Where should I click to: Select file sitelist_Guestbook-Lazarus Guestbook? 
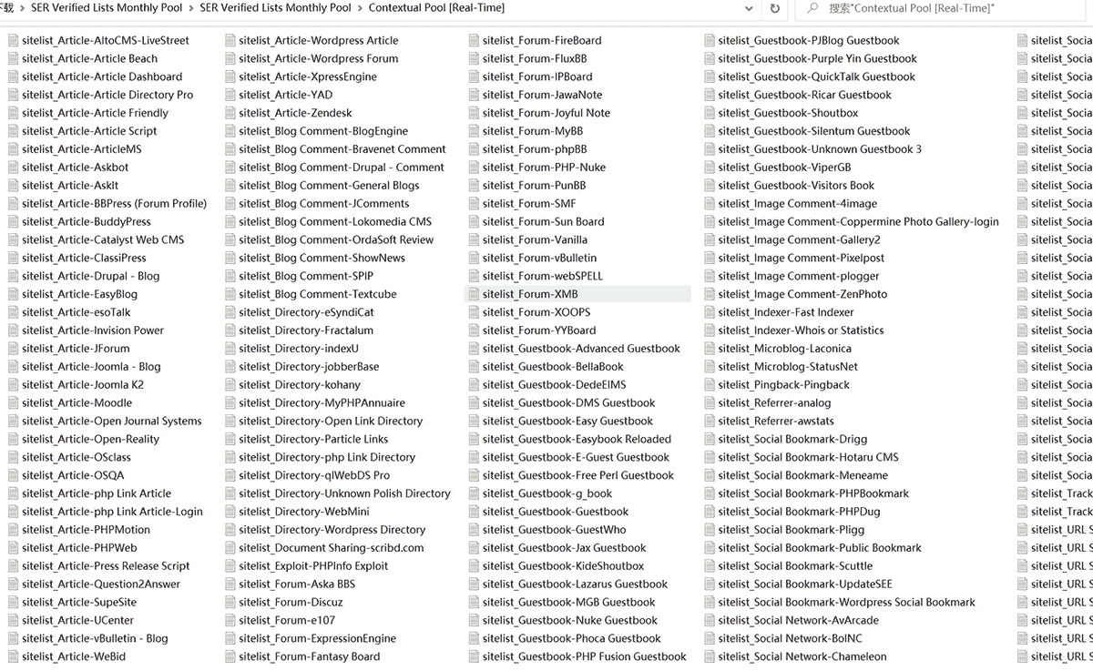[575, 584]
